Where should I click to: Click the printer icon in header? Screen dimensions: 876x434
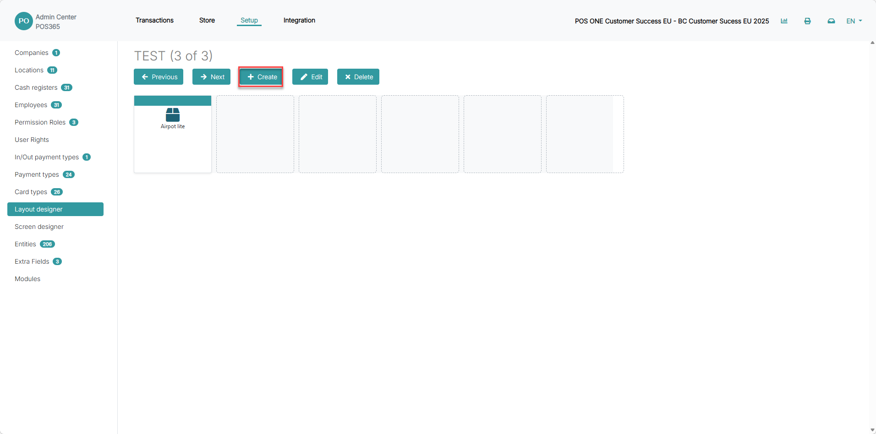tap(807, 21)
